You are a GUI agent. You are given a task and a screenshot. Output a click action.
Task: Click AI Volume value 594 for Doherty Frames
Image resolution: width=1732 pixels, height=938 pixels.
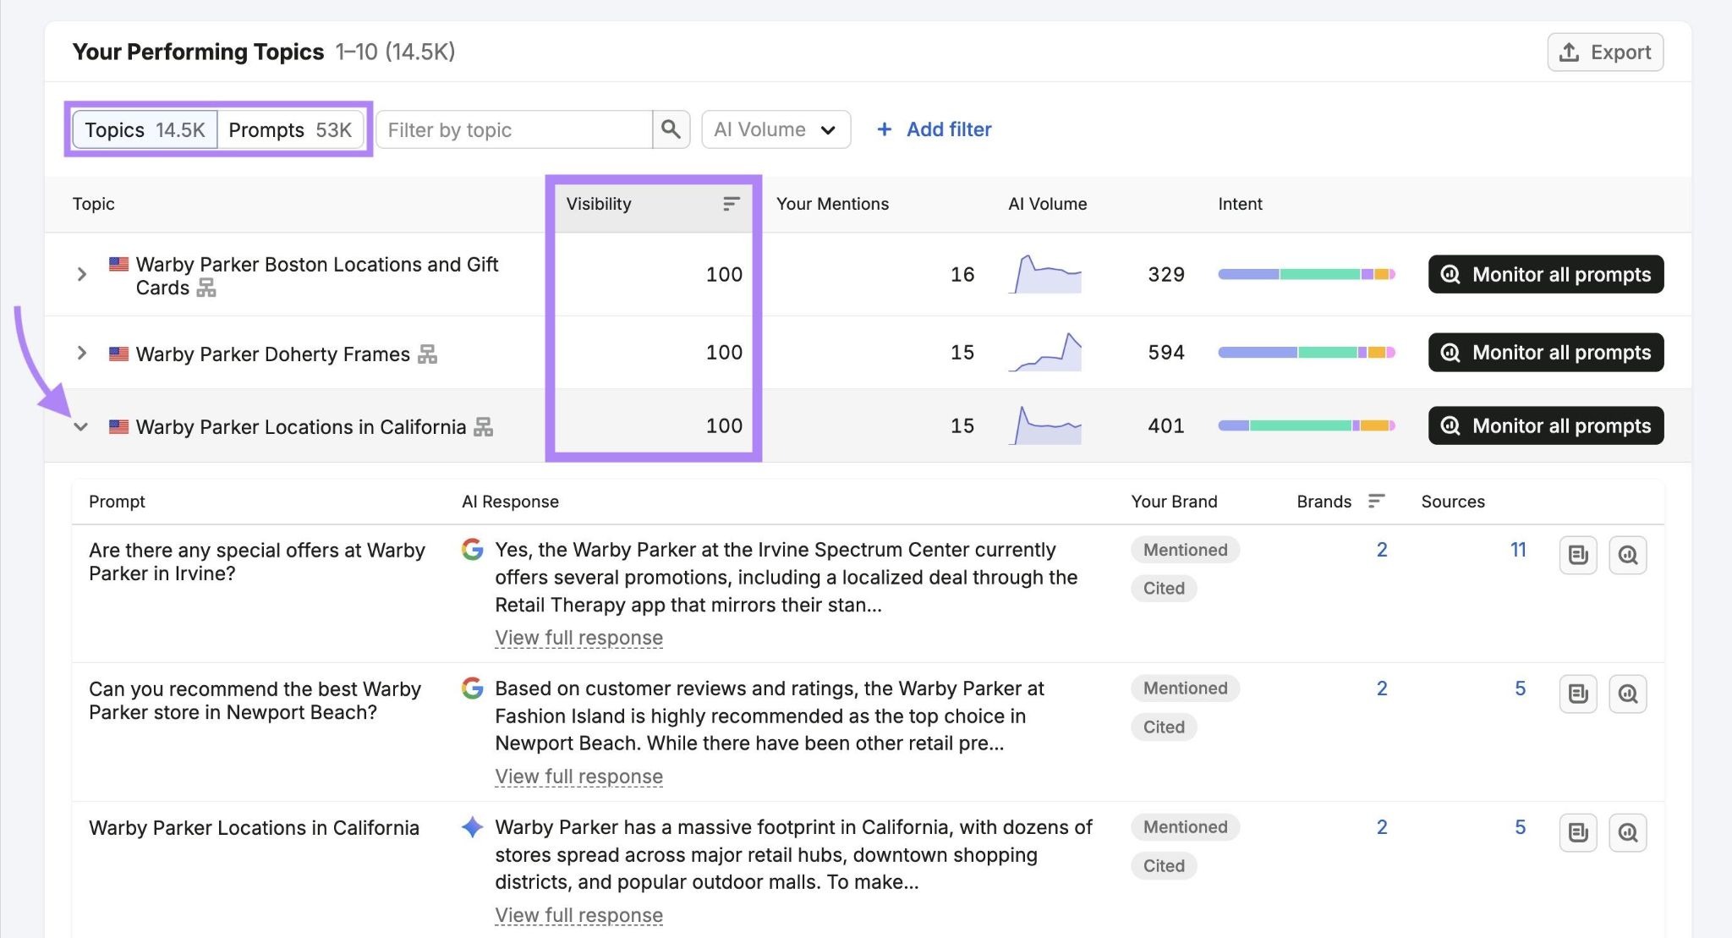(1165, 352)
